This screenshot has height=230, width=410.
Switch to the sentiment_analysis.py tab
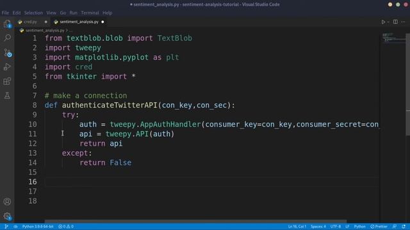(x=79, y=22)
